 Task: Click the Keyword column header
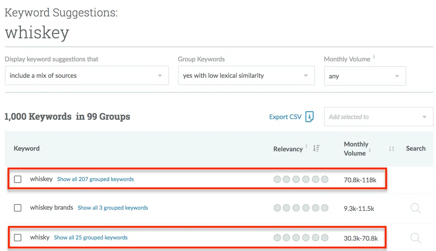(x=27, y=149)
